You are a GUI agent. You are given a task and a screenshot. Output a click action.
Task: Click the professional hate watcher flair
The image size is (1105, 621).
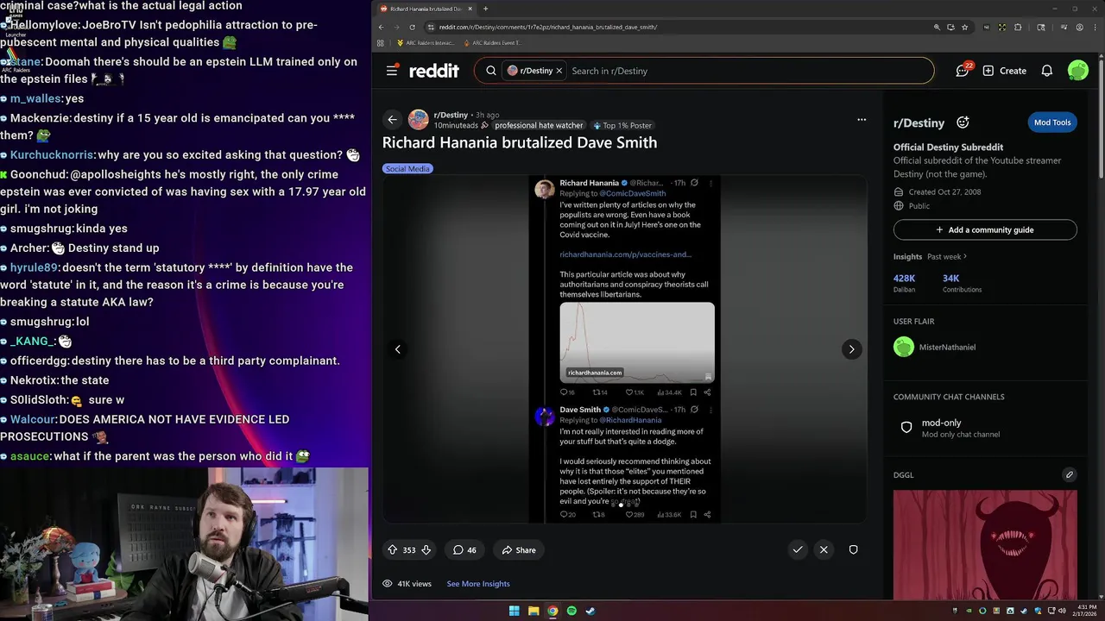click(x=539, y=125)
